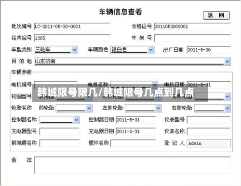Open the 前轮胎 dropdown

[74, 108]
